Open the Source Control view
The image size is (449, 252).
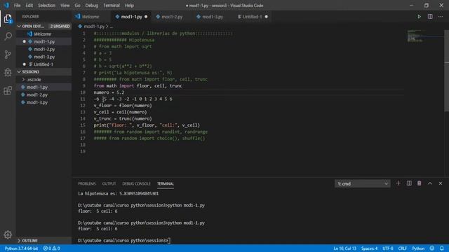click(x=8, y=55)
